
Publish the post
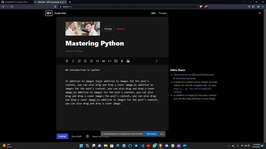point(62,136)
